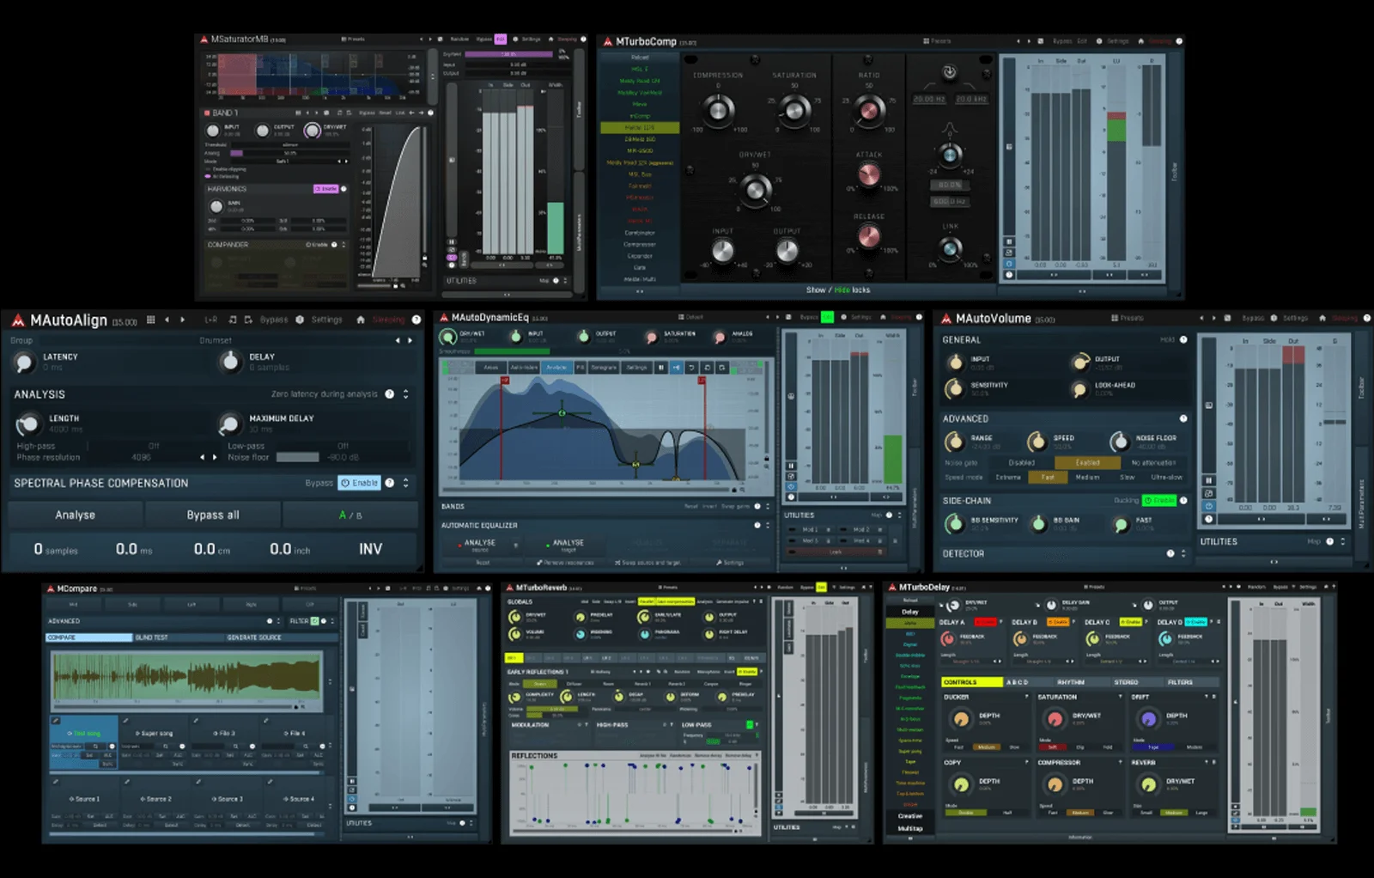Set MAutoVolume speed mode to Ultra-slow

1166,477
